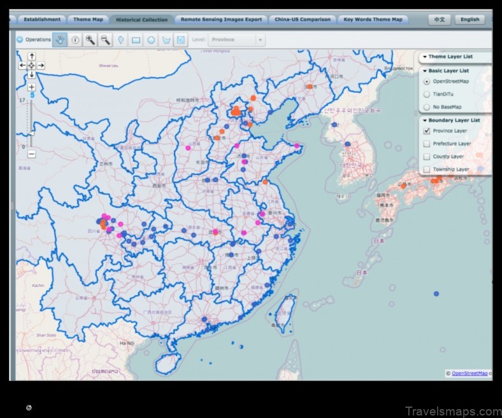Click the zoom level slider handle
The height and width of the screenshot is (418, 502).
click(31, 132)
